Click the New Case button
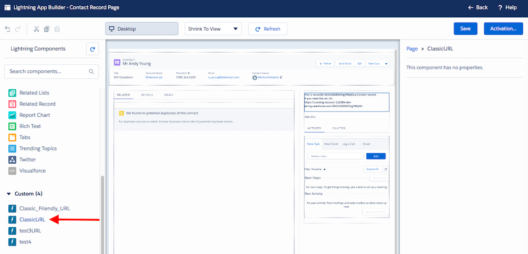The image size is (528, 254). tap(374, 63)
